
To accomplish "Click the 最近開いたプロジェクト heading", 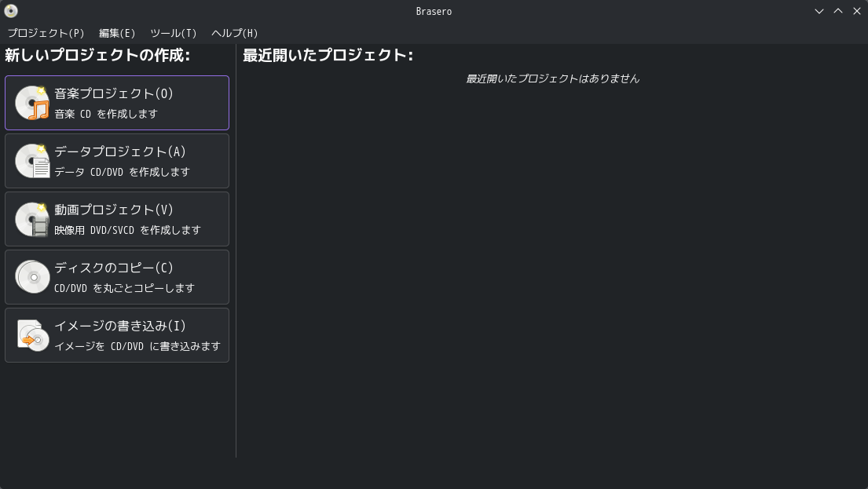I will tap(328, 56).
